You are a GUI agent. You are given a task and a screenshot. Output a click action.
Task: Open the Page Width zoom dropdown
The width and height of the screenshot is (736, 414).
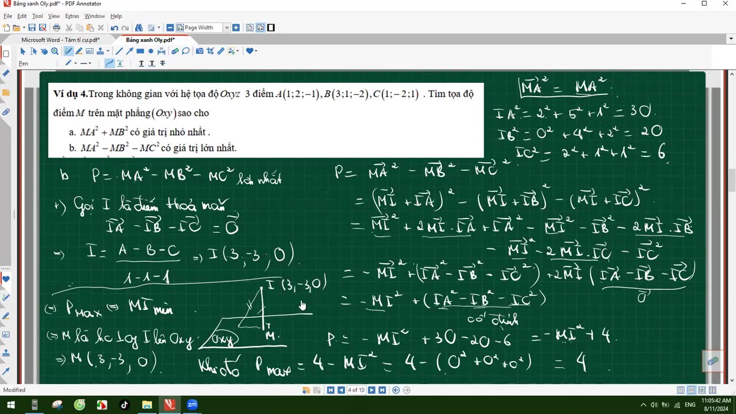click(x=227, y=28)
